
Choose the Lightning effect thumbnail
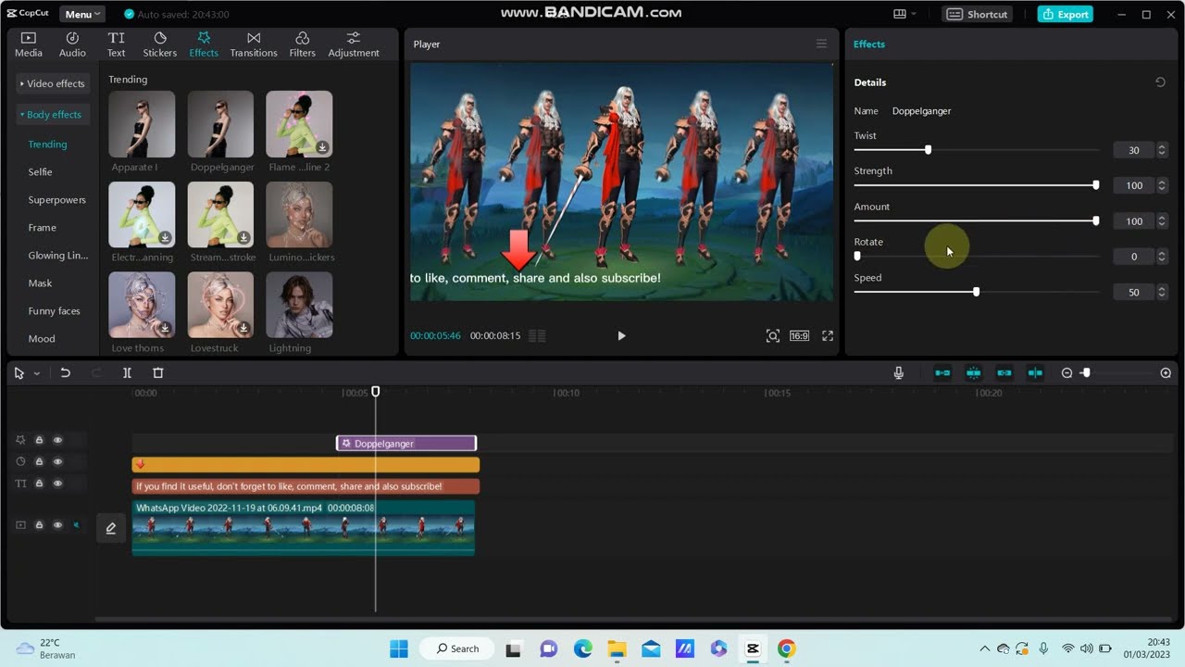(x=299, y=305)
